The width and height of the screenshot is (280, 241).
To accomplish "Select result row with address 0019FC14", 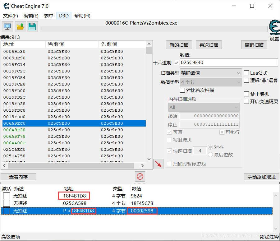I will coord(74,65).
